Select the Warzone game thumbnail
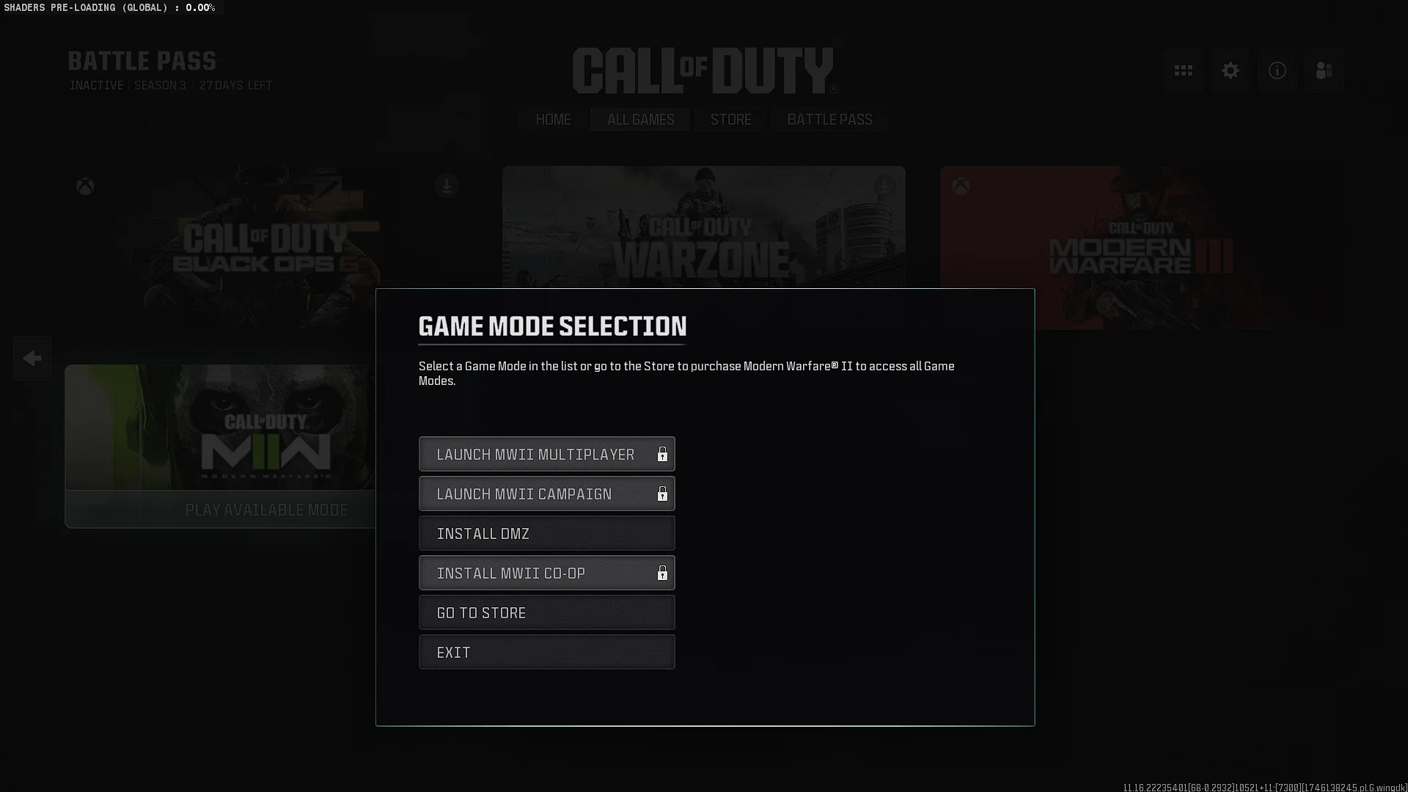1408x792 pixels. tap(703, 227)
